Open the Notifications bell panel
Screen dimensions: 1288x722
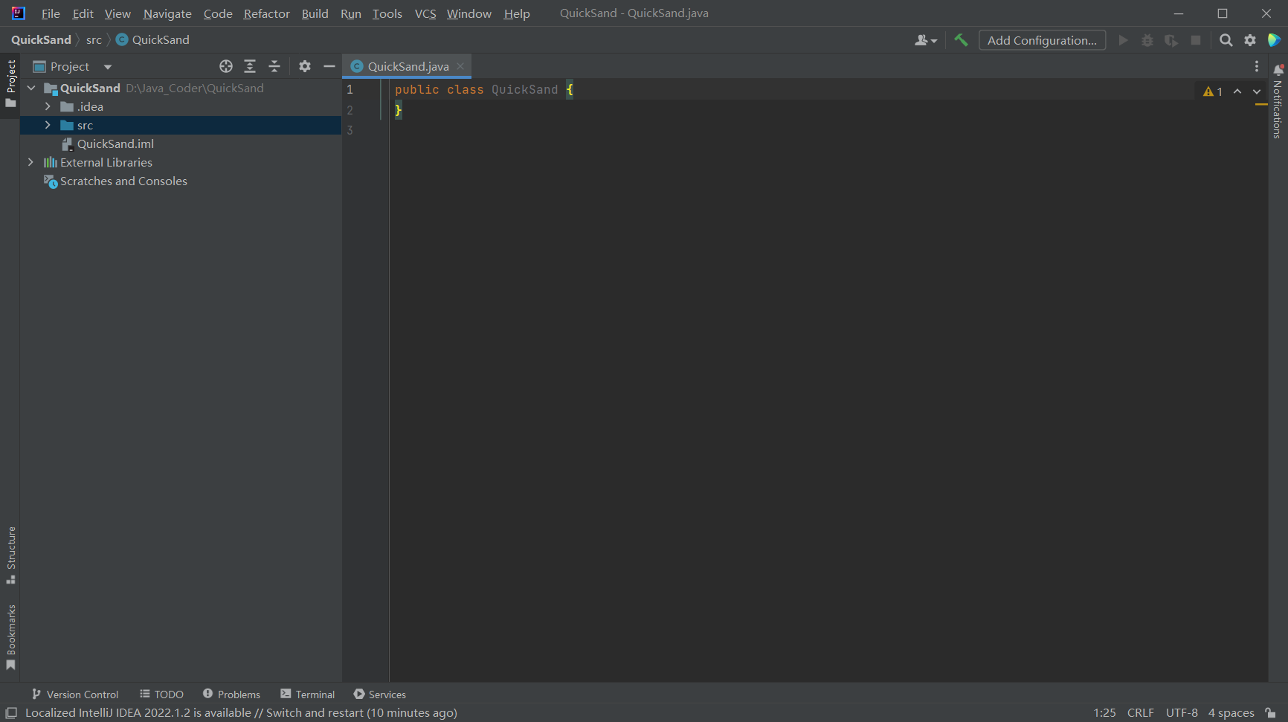[x=1278, y=69]
